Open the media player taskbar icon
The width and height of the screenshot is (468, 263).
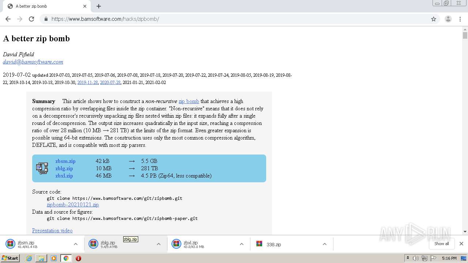pyautogui.click(x=54, y=258)
